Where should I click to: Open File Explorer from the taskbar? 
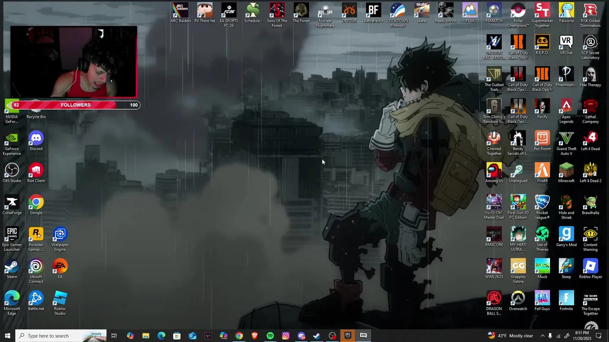pyautogui.click(x=146, y=336)
